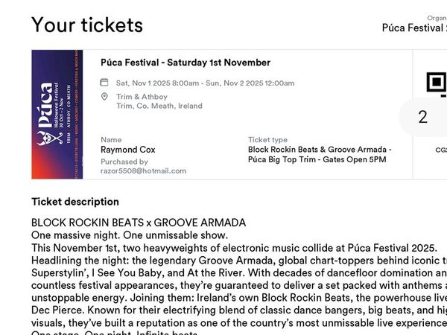447x335 pixels.
Task: Click the location pin icon
Action: tap(105, 97)
